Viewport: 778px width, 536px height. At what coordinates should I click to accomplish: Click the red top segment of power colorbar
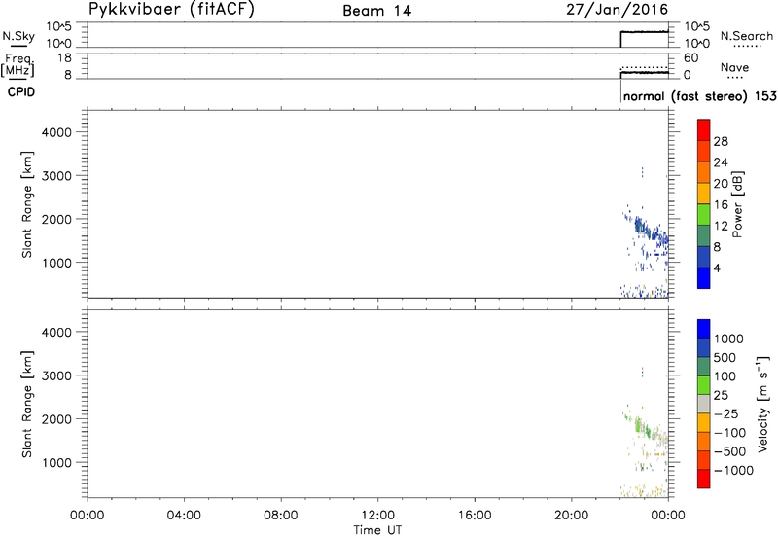703,129
